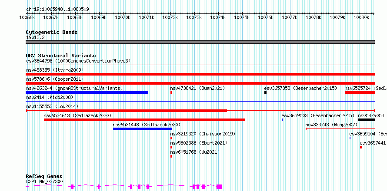Click the 10066k ruler position
Screen dimensions: 387x191
tap(27, 17)
